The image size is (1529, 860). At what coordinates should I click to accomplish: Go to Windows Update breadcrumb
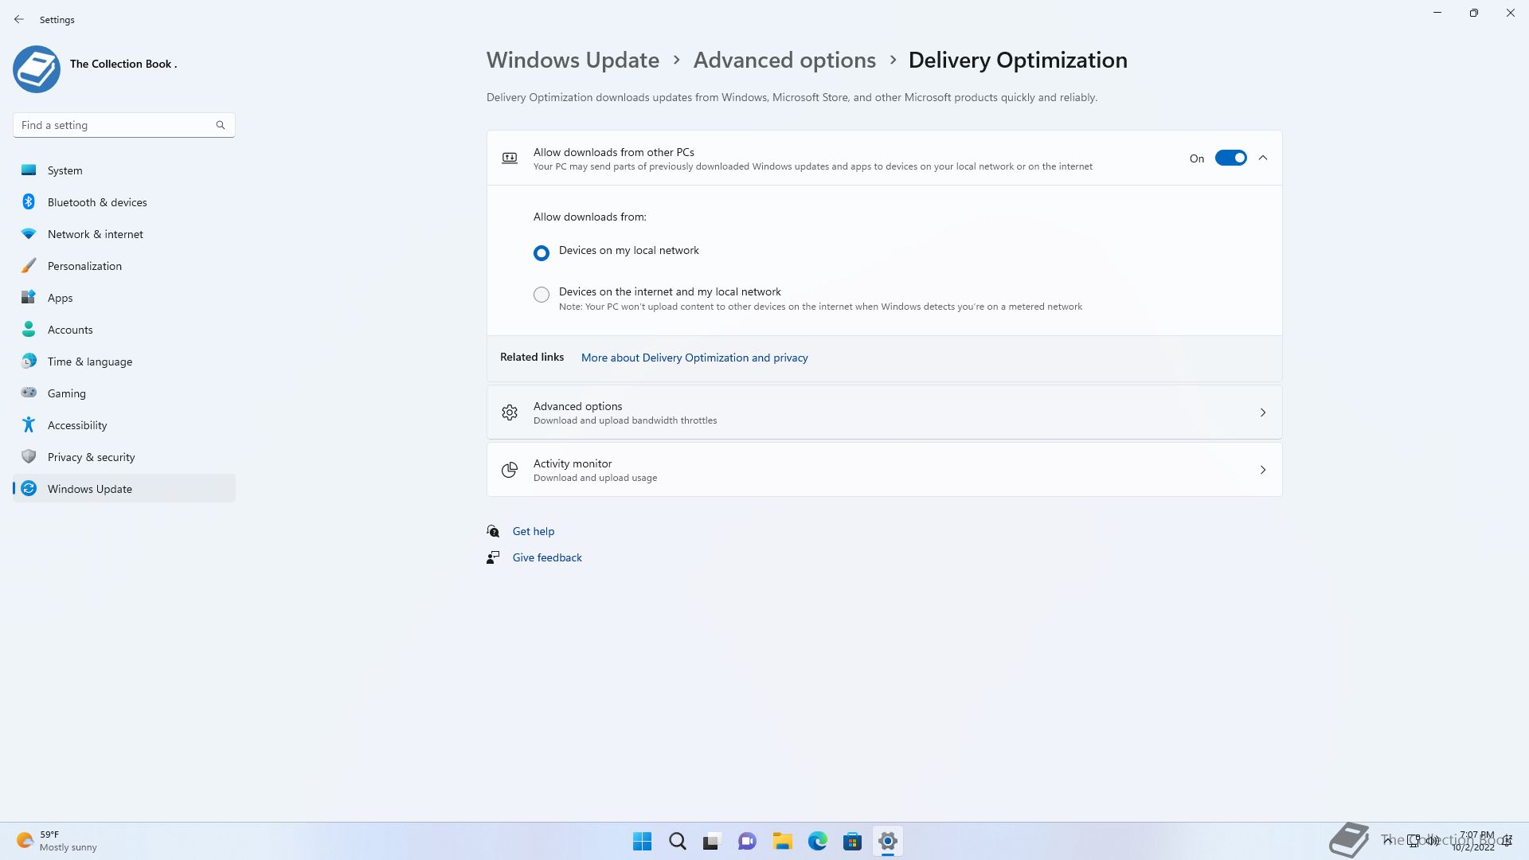(x=573, y=60)
